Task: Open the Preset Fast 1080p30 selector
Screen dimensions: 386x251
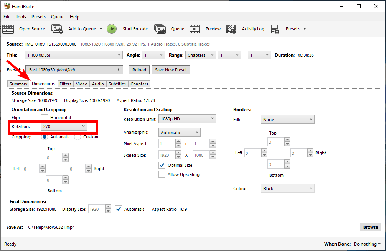Action: tap(74, 70)
